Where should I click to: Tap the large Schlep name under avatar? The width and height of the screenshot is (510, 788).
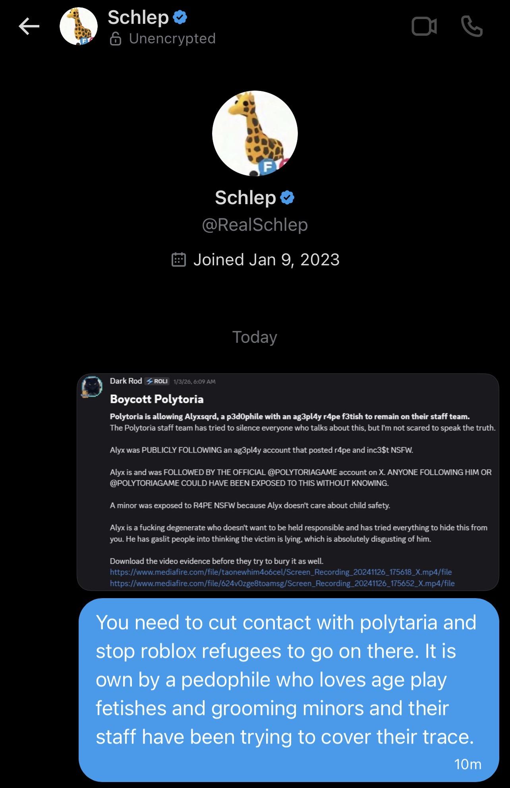(245, 197)
